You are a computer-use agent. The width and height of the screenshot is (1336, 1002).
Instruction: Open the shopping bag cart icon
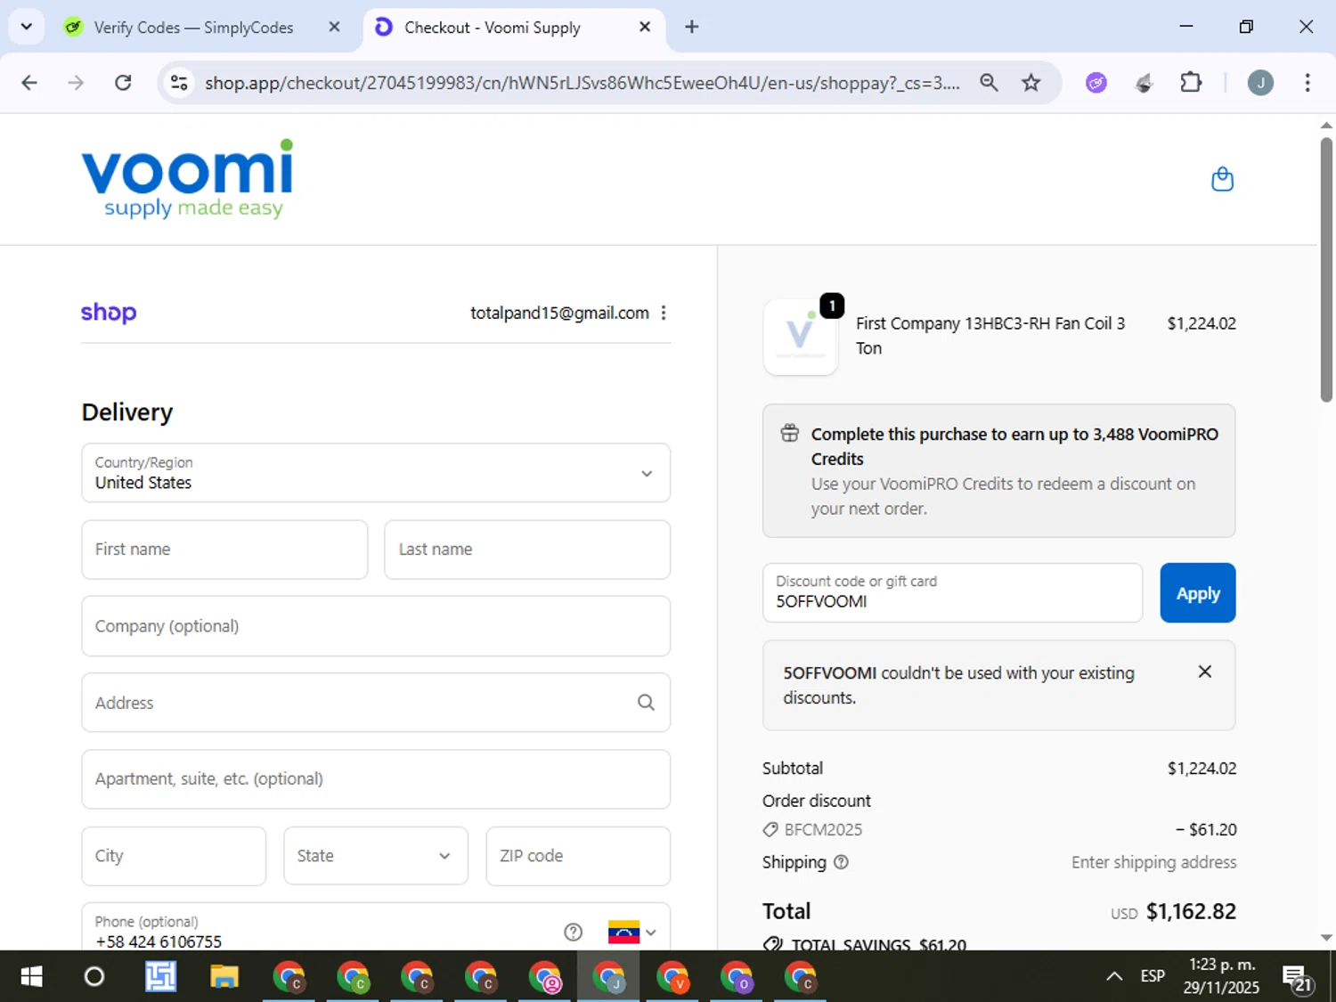pyautogui.click(x=1222, y=179)
